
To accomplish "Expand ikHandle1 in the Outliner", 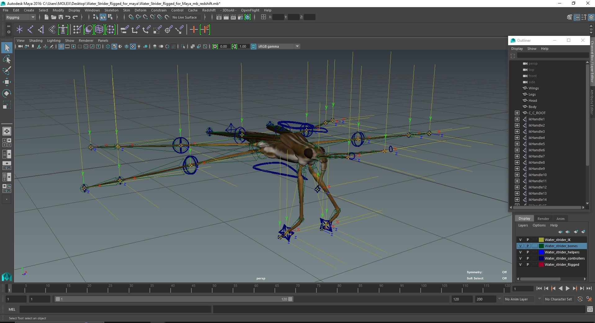I will pos(517,119).
